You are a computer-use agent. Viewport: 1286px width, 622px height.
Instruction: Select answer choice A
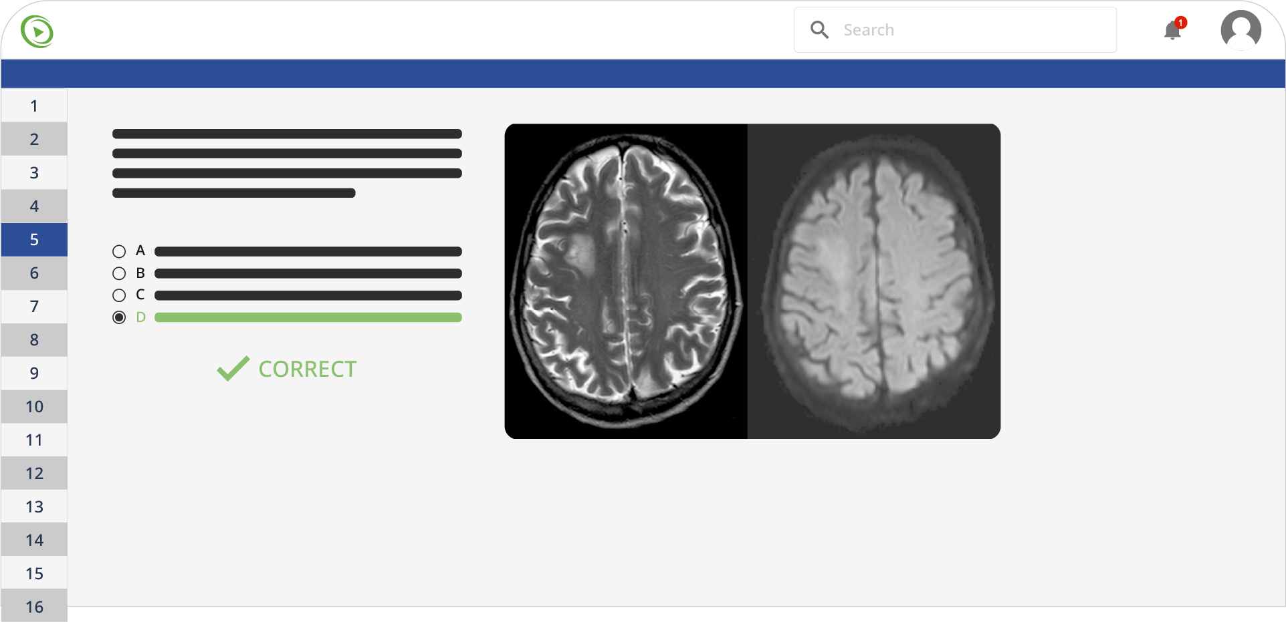point(119,251)
